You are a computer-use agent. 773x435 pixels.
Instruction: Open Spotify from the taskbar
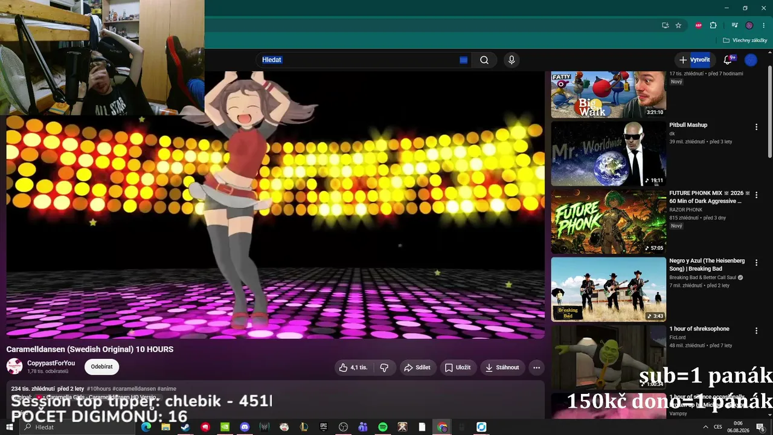coord(383,427)
